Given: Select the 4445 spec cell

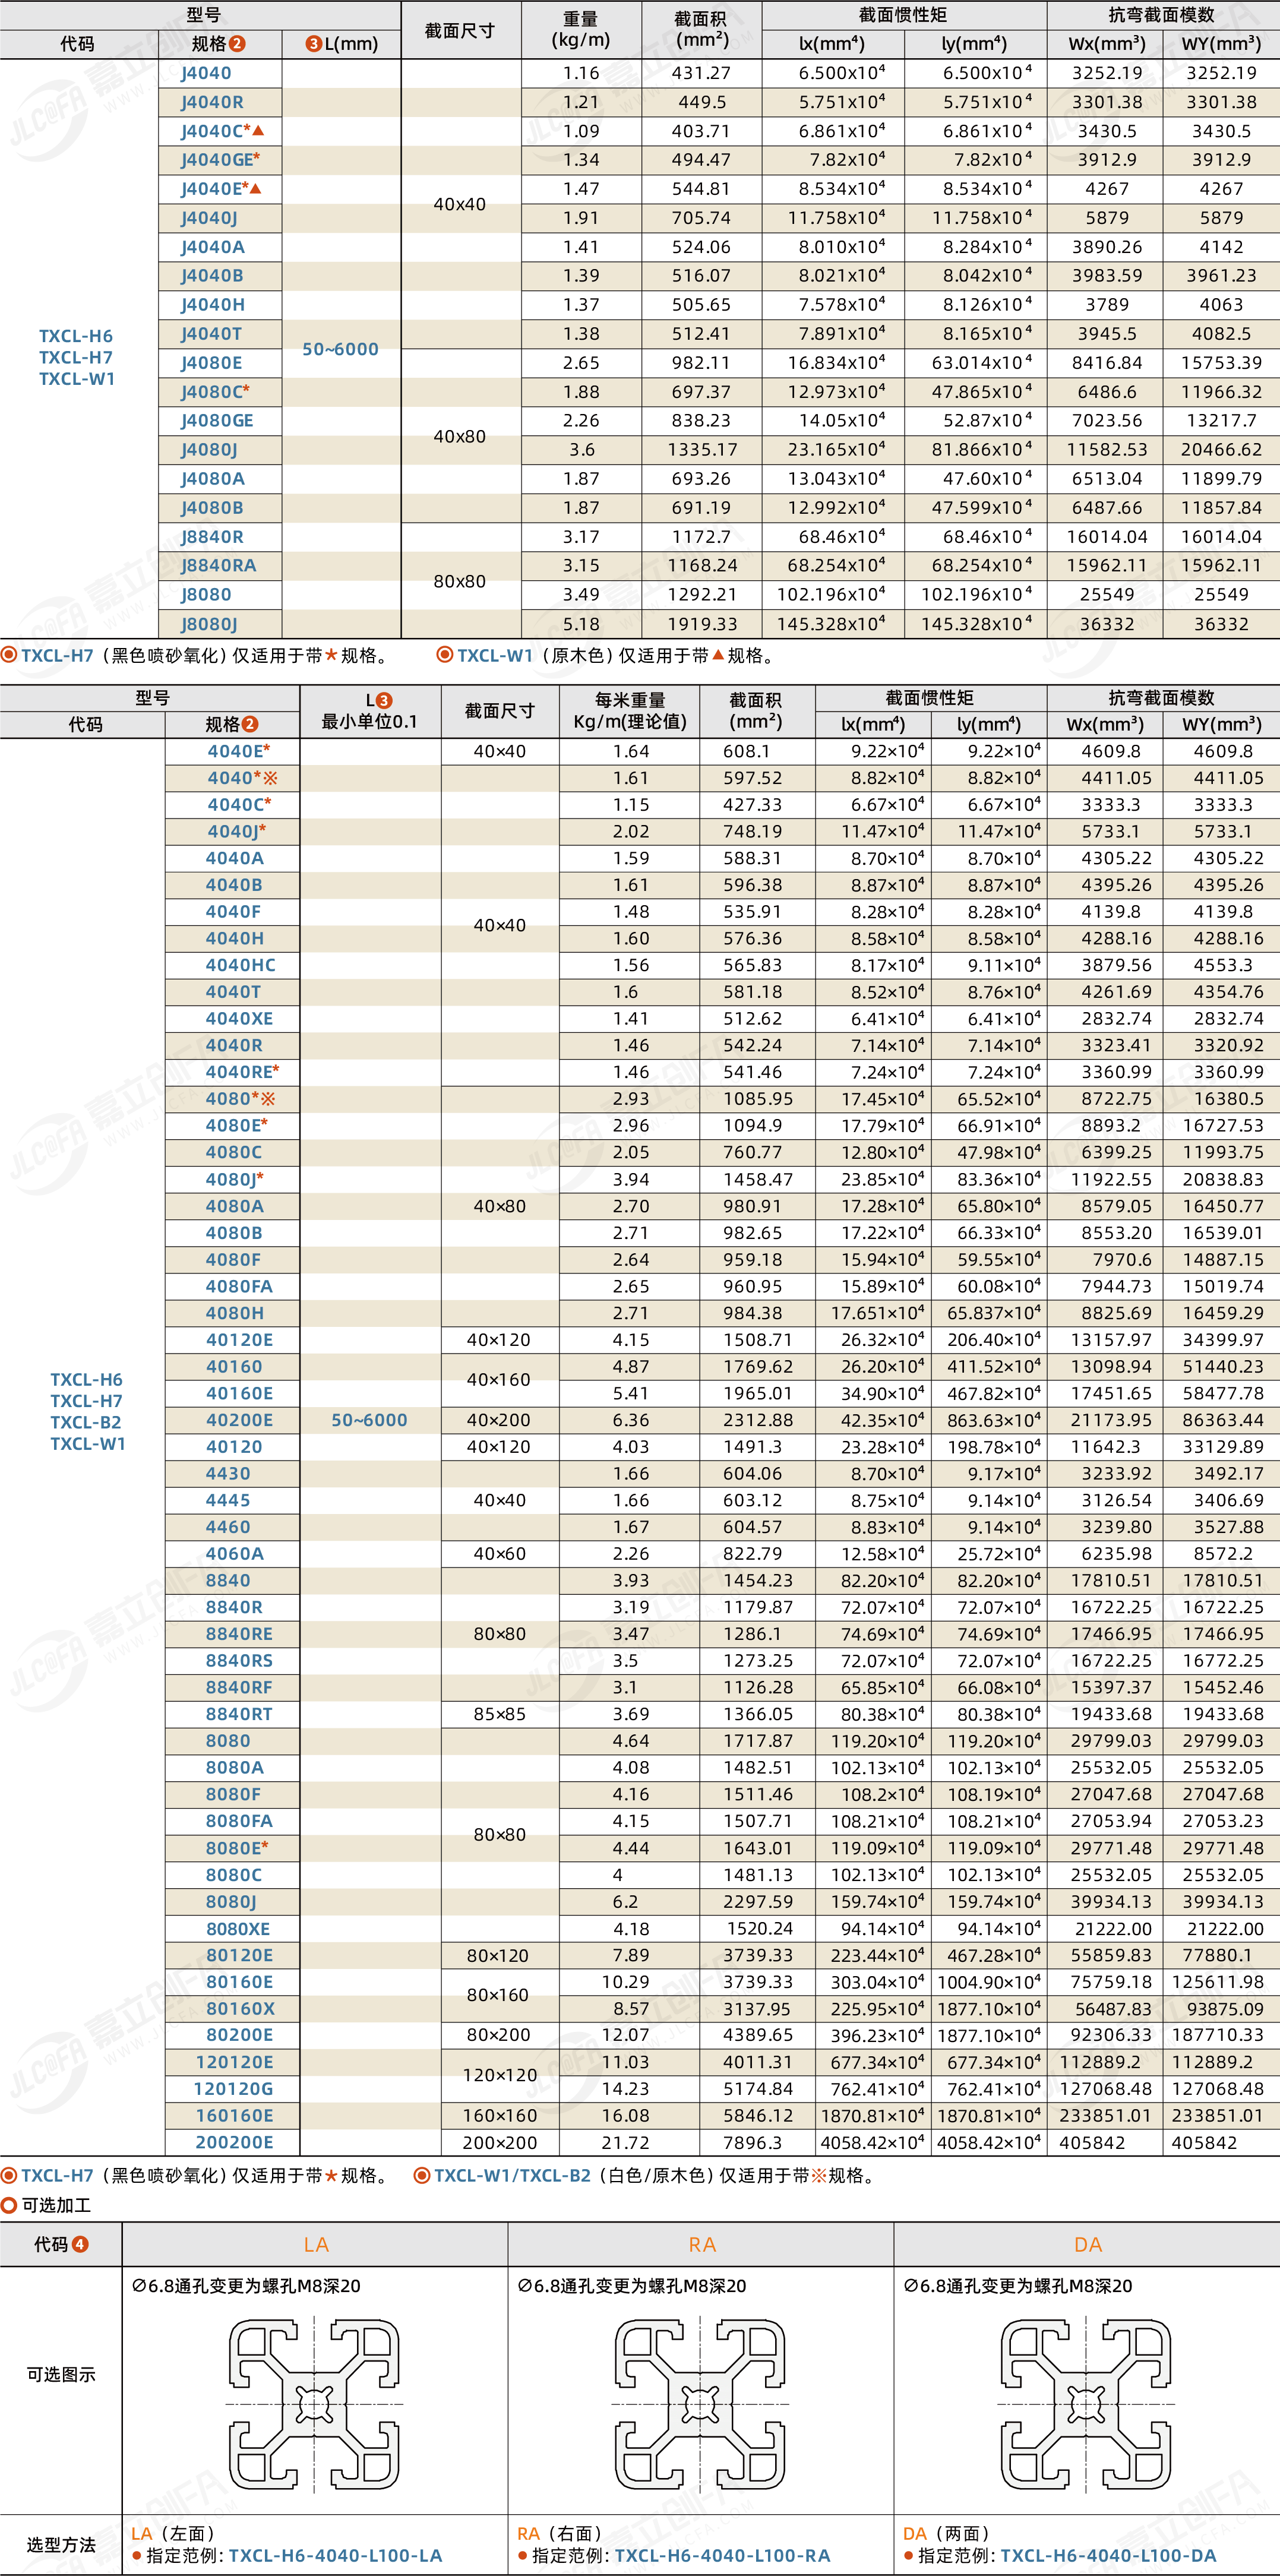Looking at the screenshot, I should point(232,1500).
